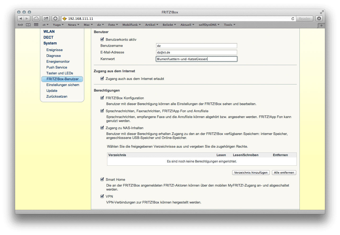The width and height of the screenshot is (340, 235).
Task: Click the Alle entfernen button
Action: click(284, 173)
